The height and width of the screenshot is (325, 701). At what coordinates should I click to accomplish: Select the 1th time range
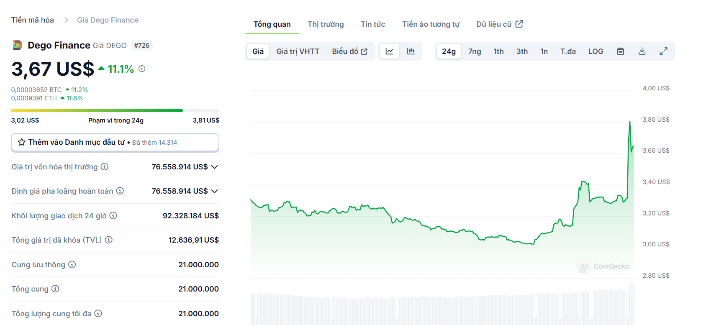click(x=498, y=51)
